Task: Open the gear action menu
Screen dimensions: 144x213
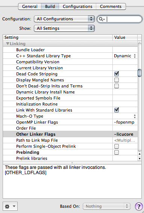Action: pos(10,206)
